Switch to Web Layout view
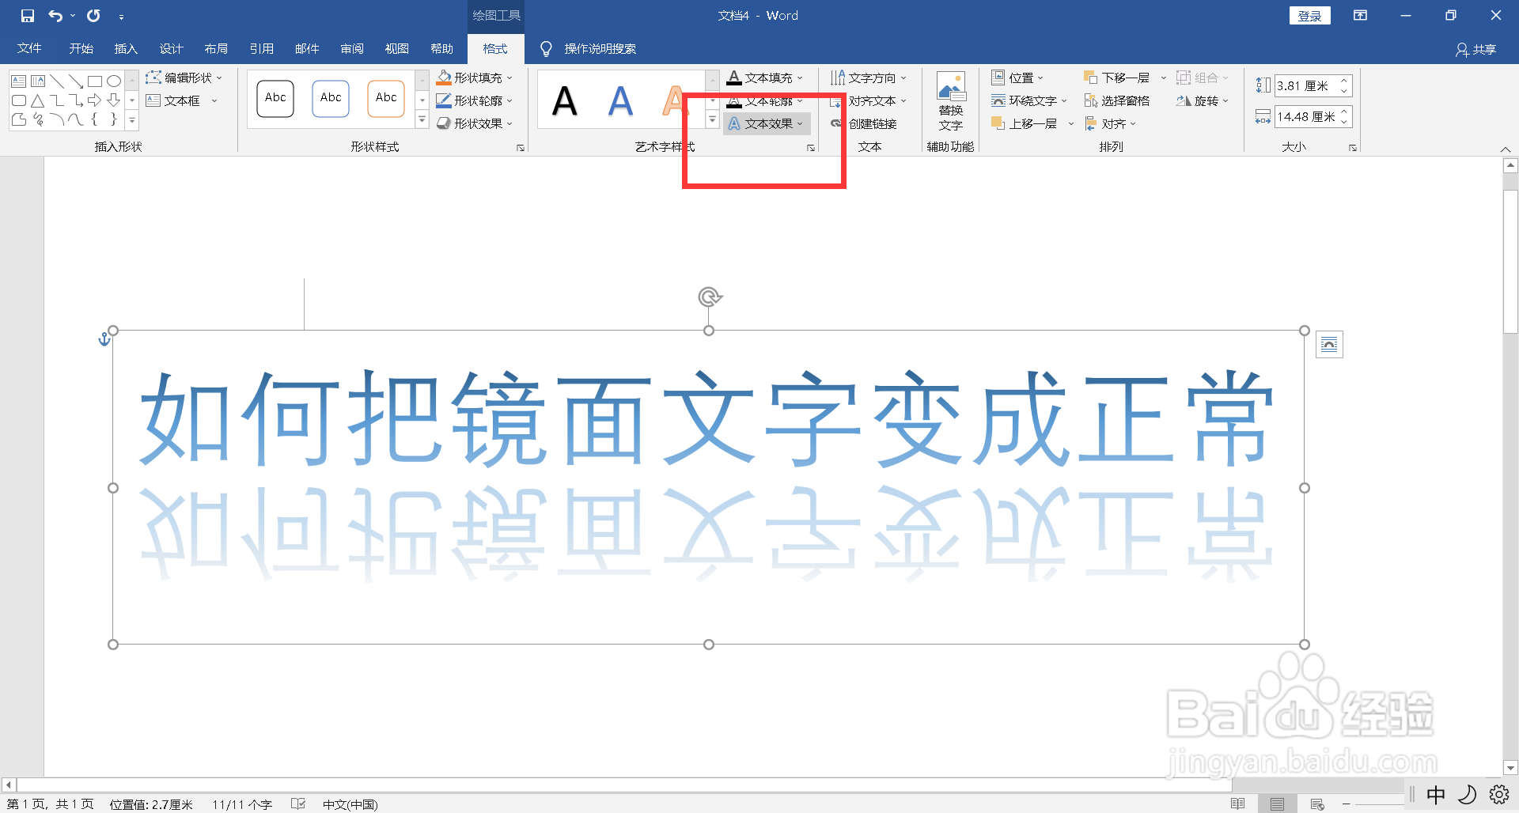Screen dimensions: 1519x813 [x=1317, y=804]
